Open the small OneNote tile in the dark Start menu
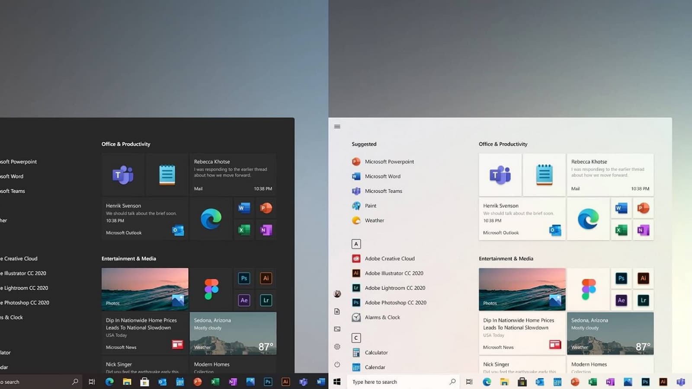This screenshot has width=692, height=389. 266,230
